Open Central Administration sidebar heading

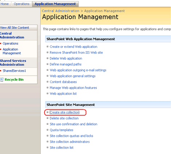(12, 35)
